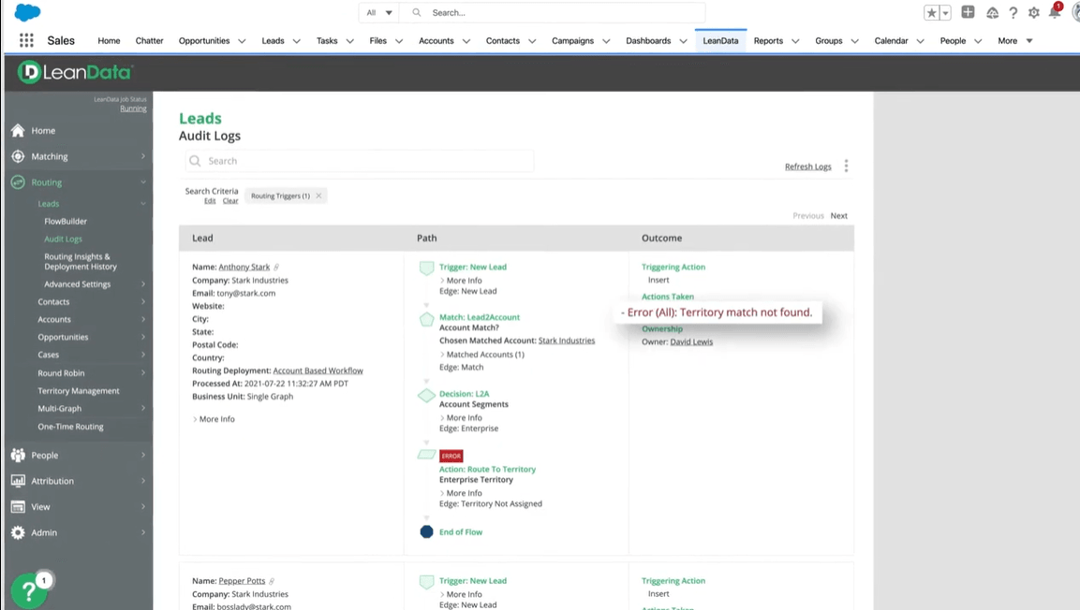Expand the Round Robin sidebar item
1080x610 pixels.
point(91,372)
